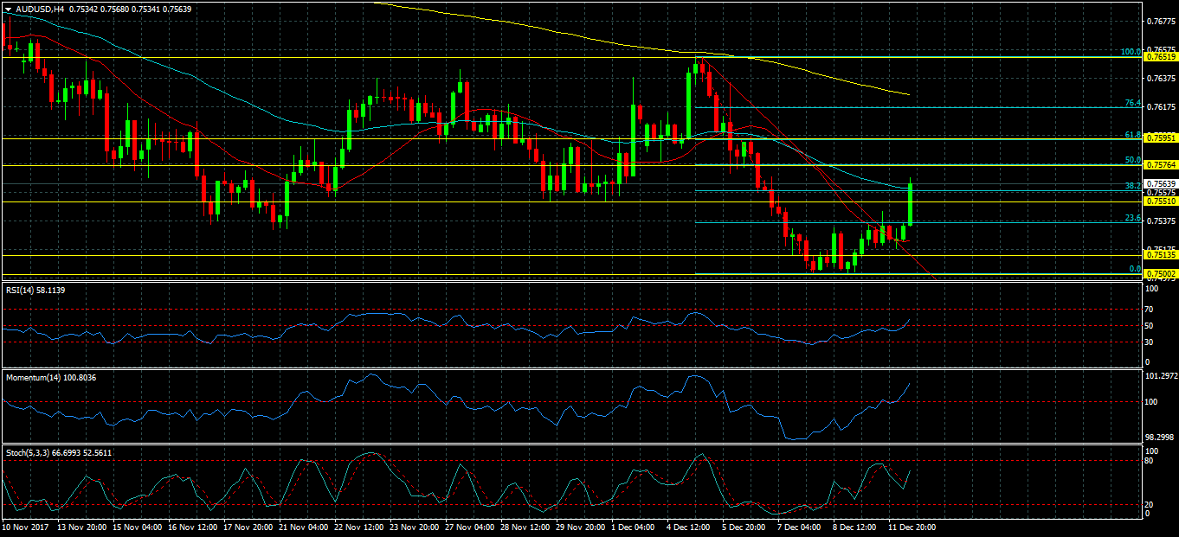Click the Fibonacci 61.8 level label
Image resolution: width=1179 pixels, height=537 pixels.
(1132, 135)
